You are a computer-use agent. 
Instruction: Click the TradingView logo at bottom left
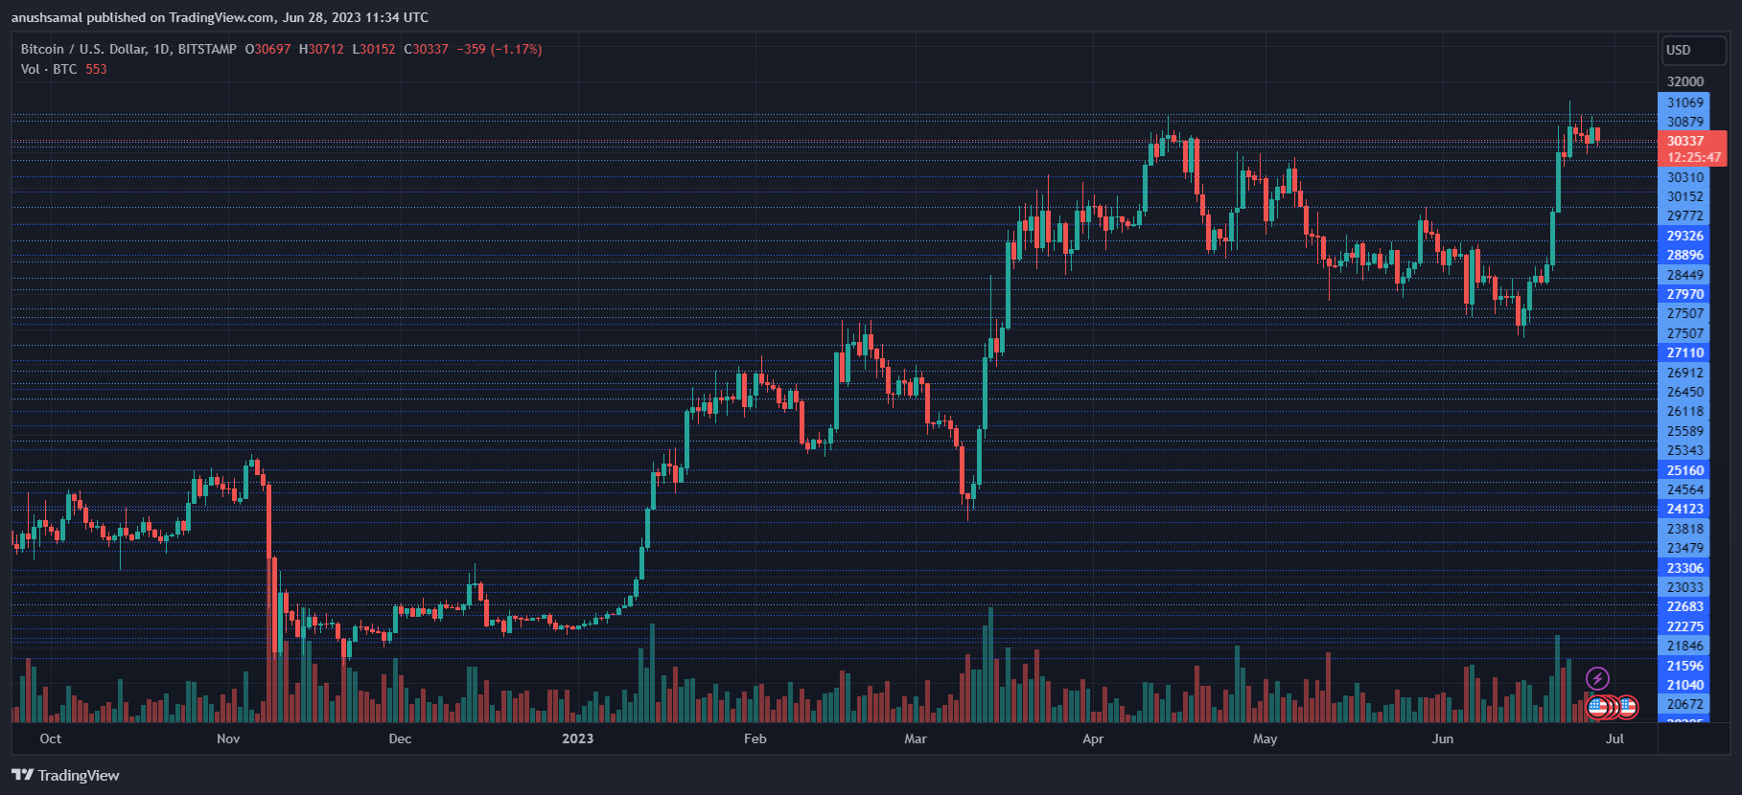tap(65, 775)
